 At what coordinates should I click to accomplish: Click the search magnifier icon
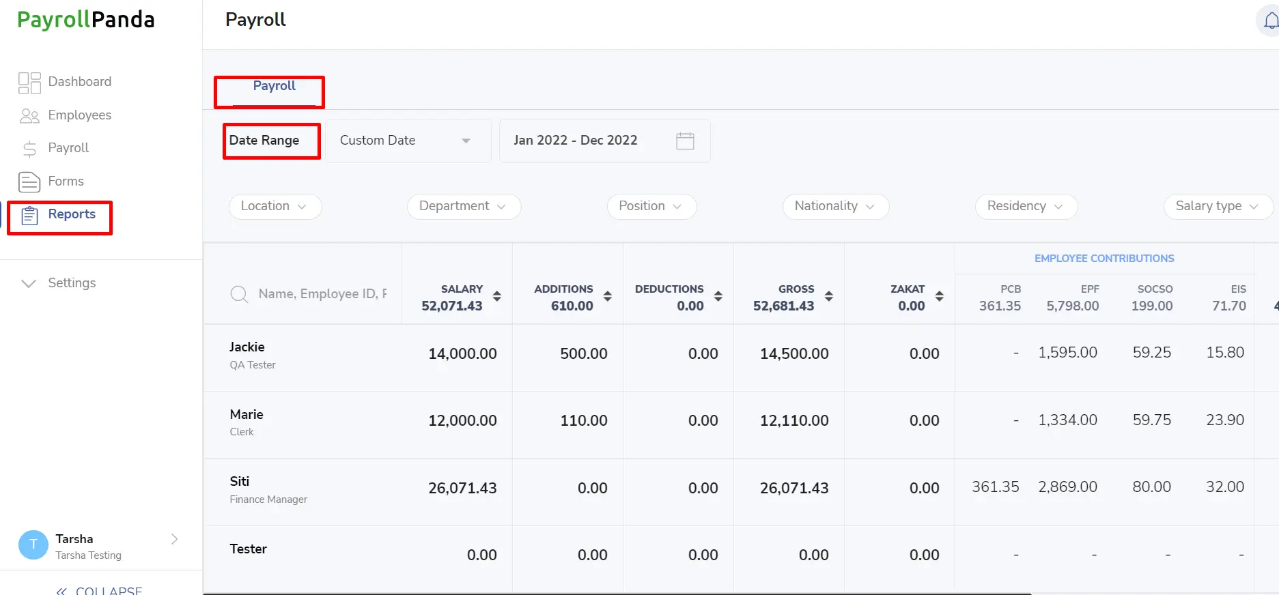(x=239, y=294)
